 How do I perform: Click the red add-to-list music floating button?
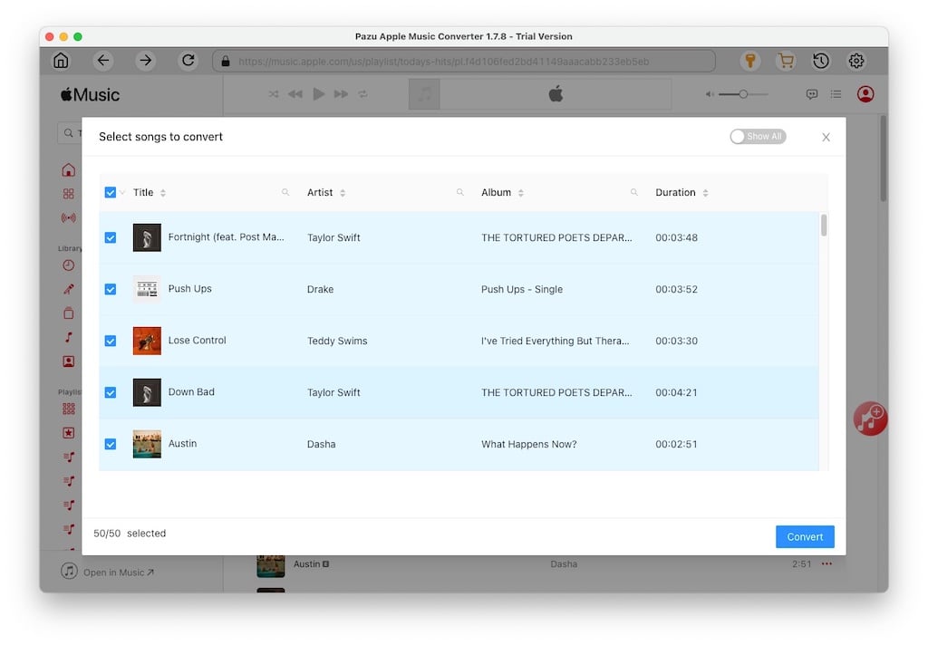870,419
